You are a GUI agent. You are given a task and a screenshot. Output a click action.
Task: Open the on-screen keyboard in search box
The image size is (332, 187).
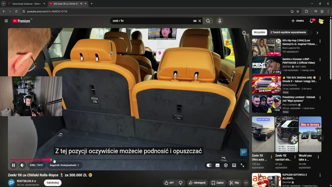(195, 21)
